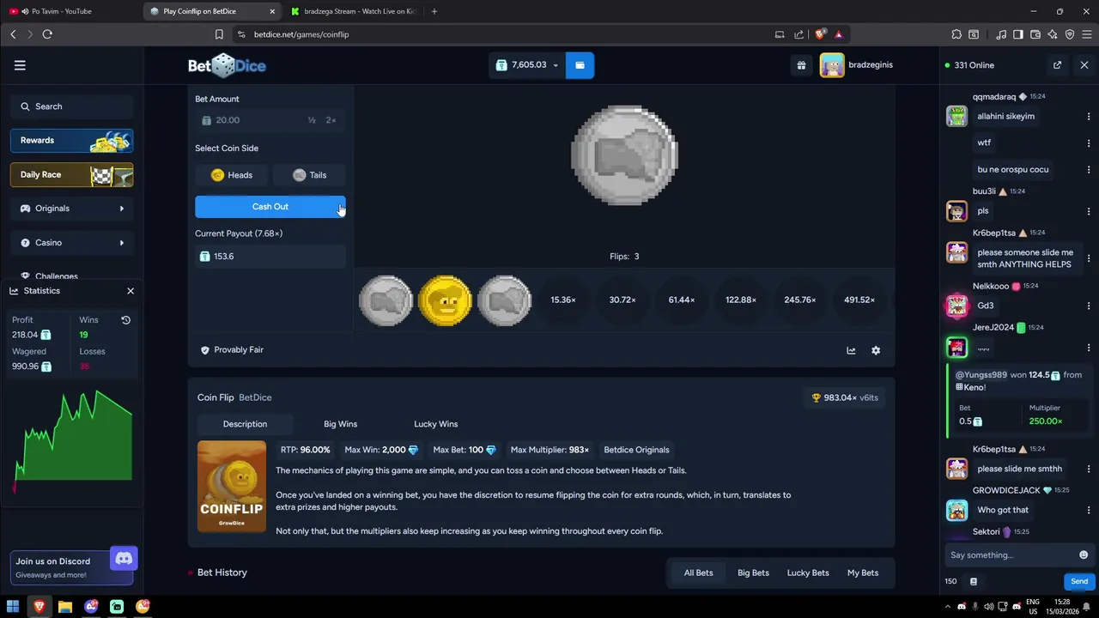
Task: Select the My Bets tab
Action: (863, 573)
